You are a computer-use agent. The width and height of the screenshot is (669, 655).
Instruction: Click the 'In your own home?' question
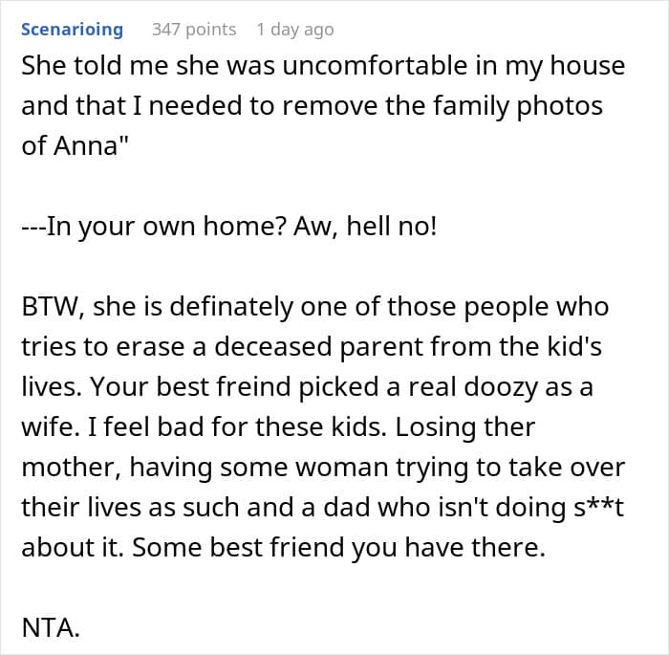coord(165,226)
